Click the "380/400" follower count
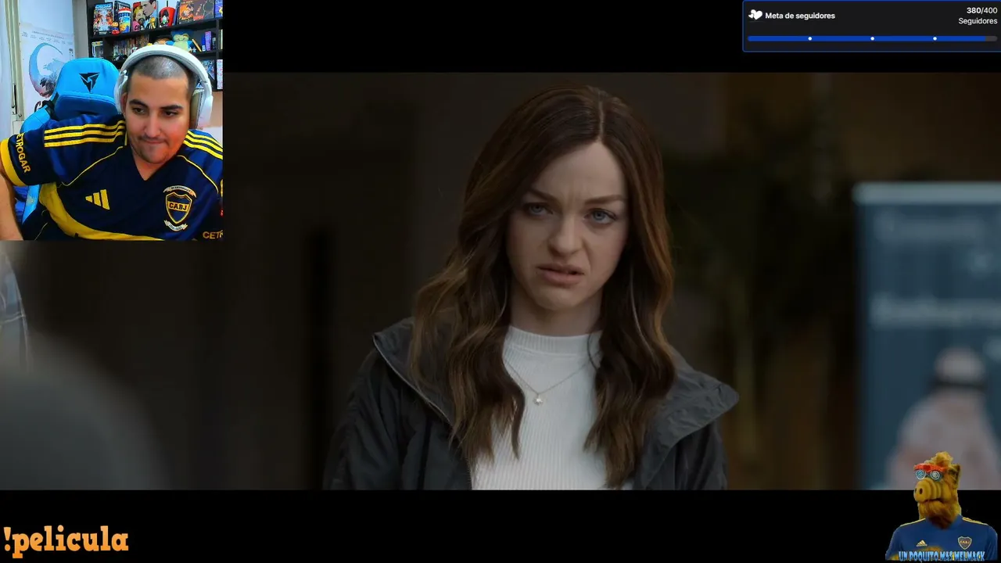Viewport: 1001px width, 563px height. coord(981,11)
